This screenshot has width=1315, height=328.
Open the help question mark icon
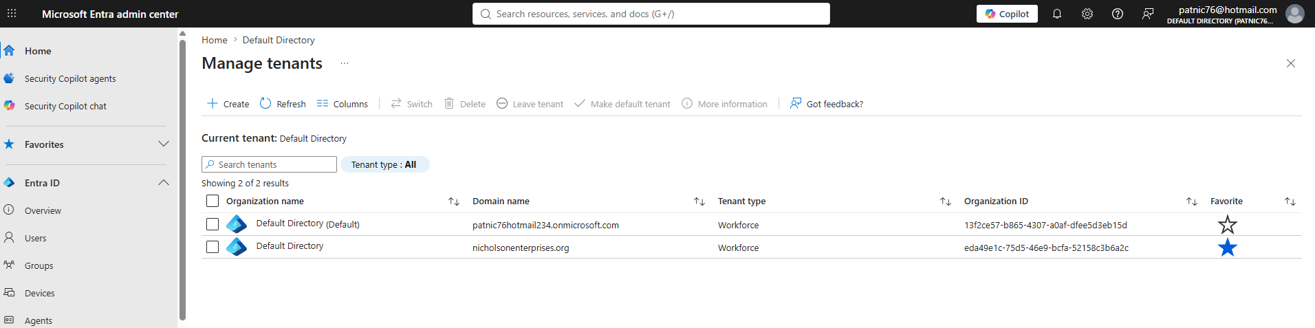point(1118,14)
